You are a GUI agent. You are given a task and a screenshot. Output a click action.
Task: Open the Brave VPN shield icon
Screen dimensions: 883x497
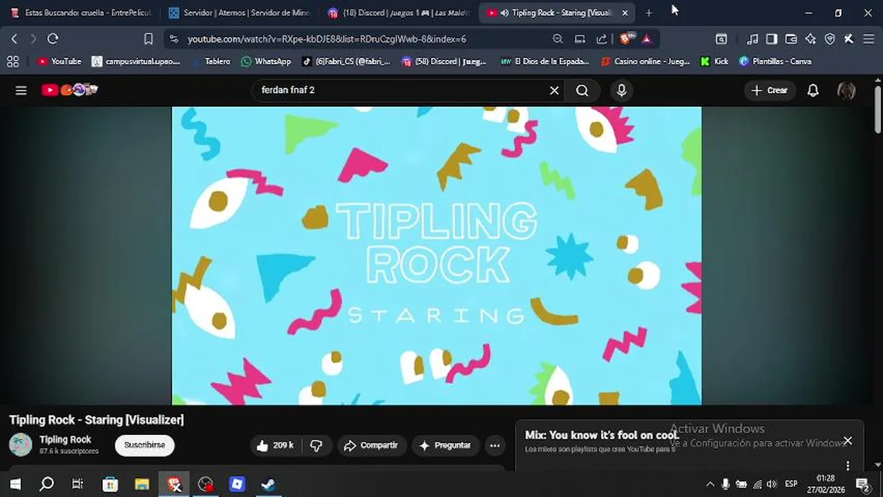pyautogui.click(x=829, y=39)
